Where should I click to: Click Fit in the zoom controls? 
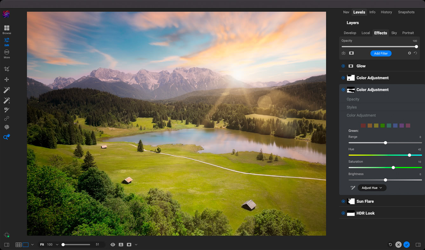[42, 244]
